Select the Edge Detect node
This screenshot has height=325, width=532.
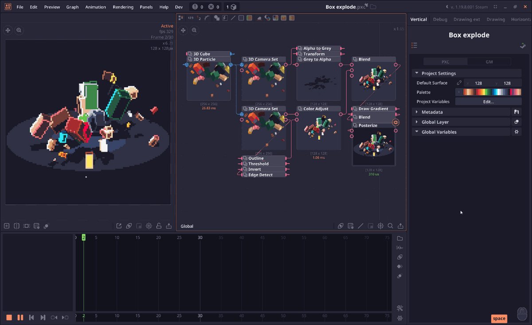point(264,175)
